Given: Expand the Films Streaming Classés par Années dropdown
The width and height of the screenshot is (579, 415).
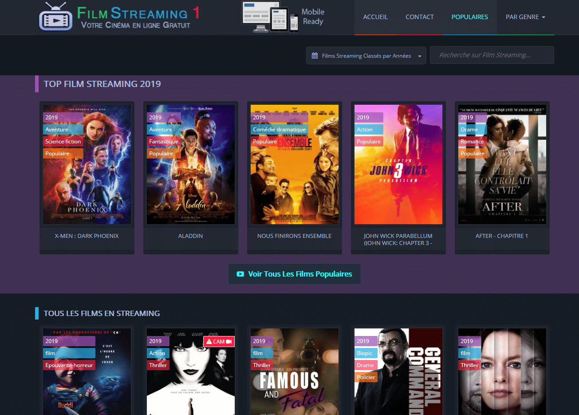Looking at the screenshot, I should [366, 56].
